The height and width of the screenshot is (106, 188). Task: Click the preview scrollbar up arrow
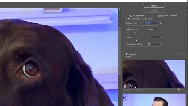pos(120,9)
